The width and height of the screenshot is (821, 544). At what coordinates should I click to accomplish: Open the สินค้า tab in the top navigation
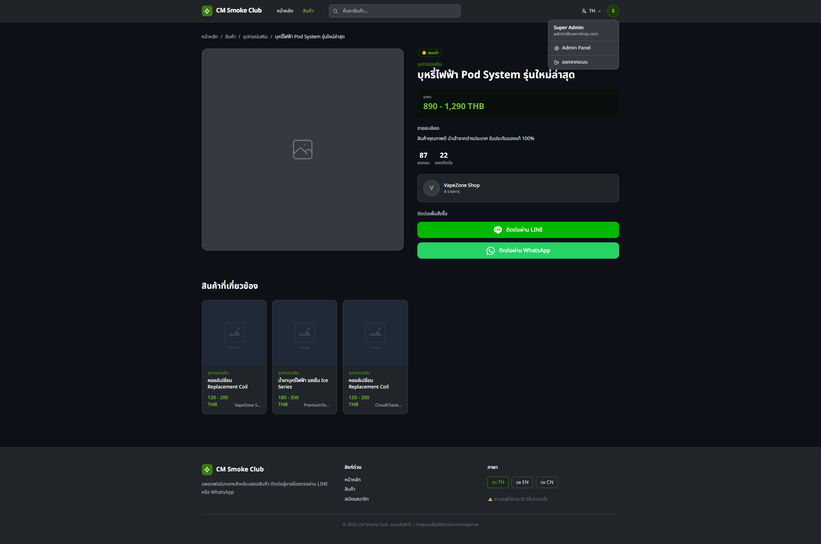click(308, 11)
